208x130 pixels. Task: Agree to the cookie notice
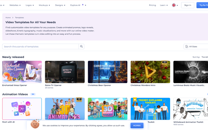click(x=137, y=126)
